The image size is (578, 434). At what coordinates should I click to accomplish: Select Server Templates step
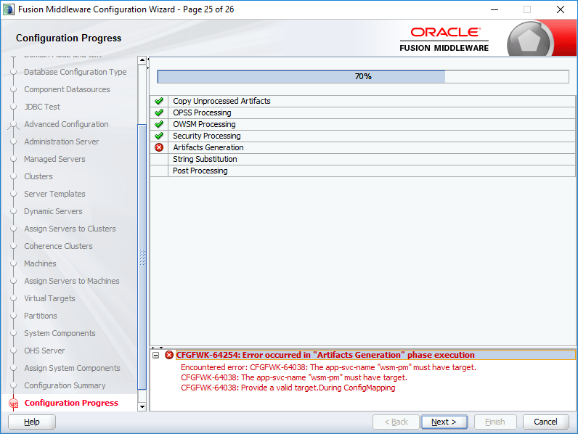click(54, 194)
